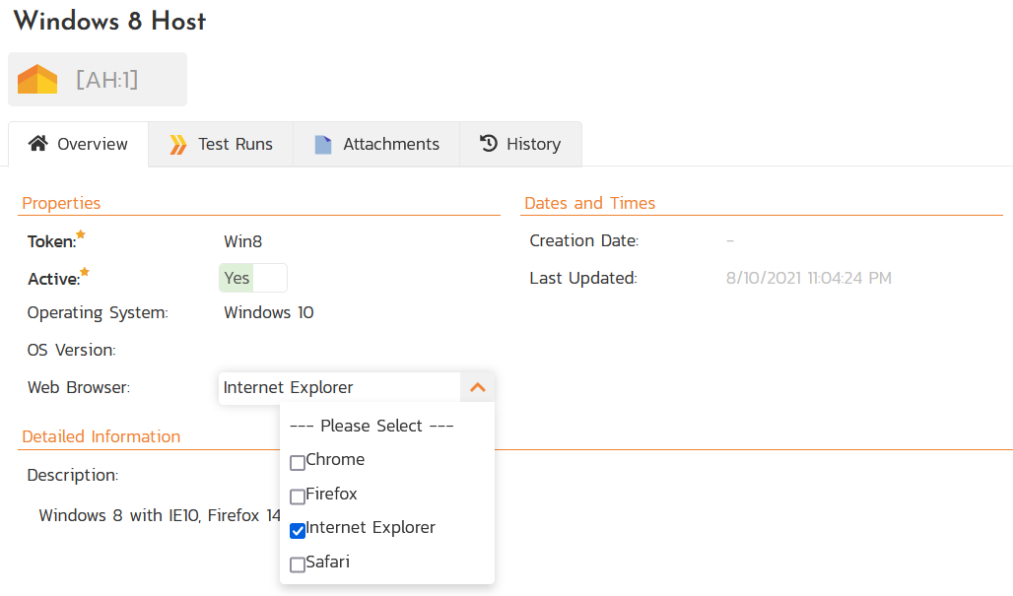
Task: Click the double-arrow Test Runs icon
Action: point(177,145)
